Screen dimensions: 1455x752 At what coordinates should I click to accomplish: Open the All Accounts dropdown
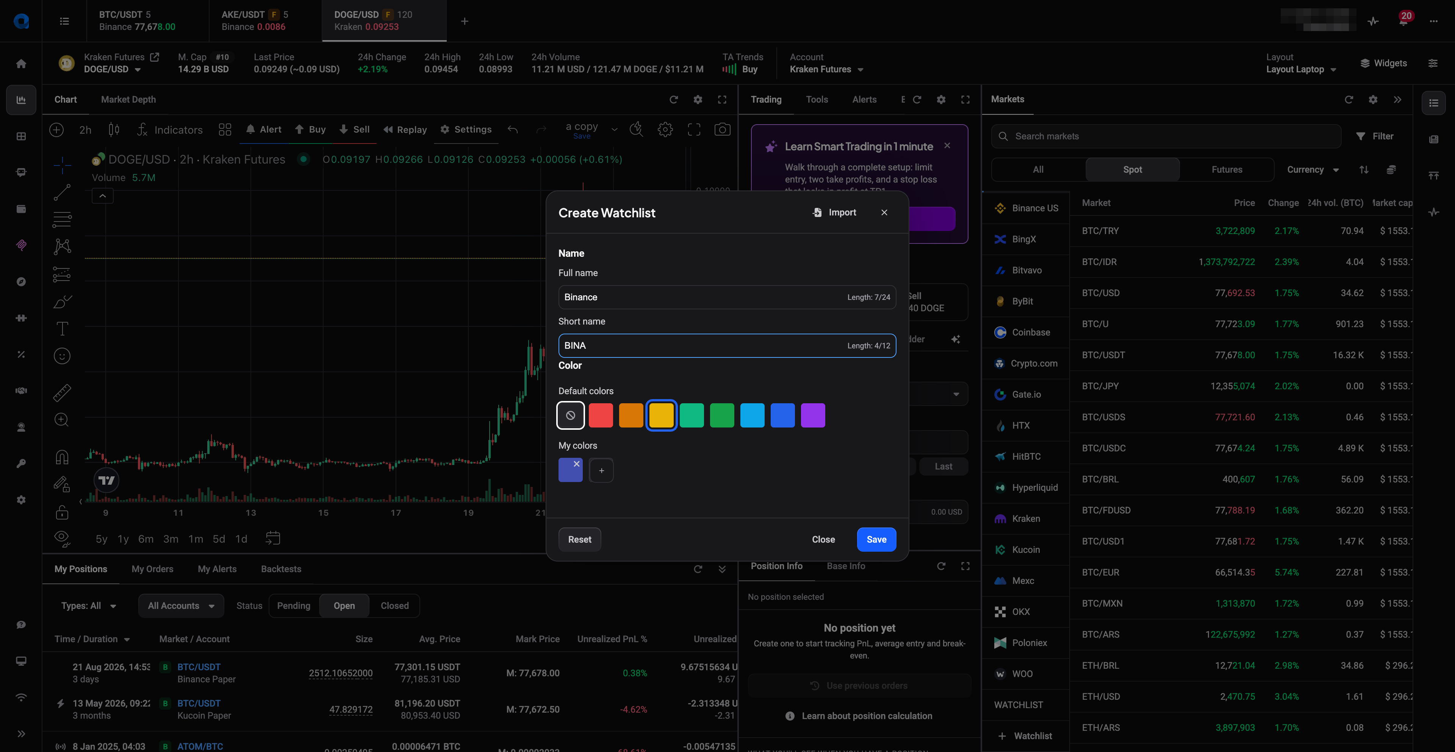click(181, 606)
